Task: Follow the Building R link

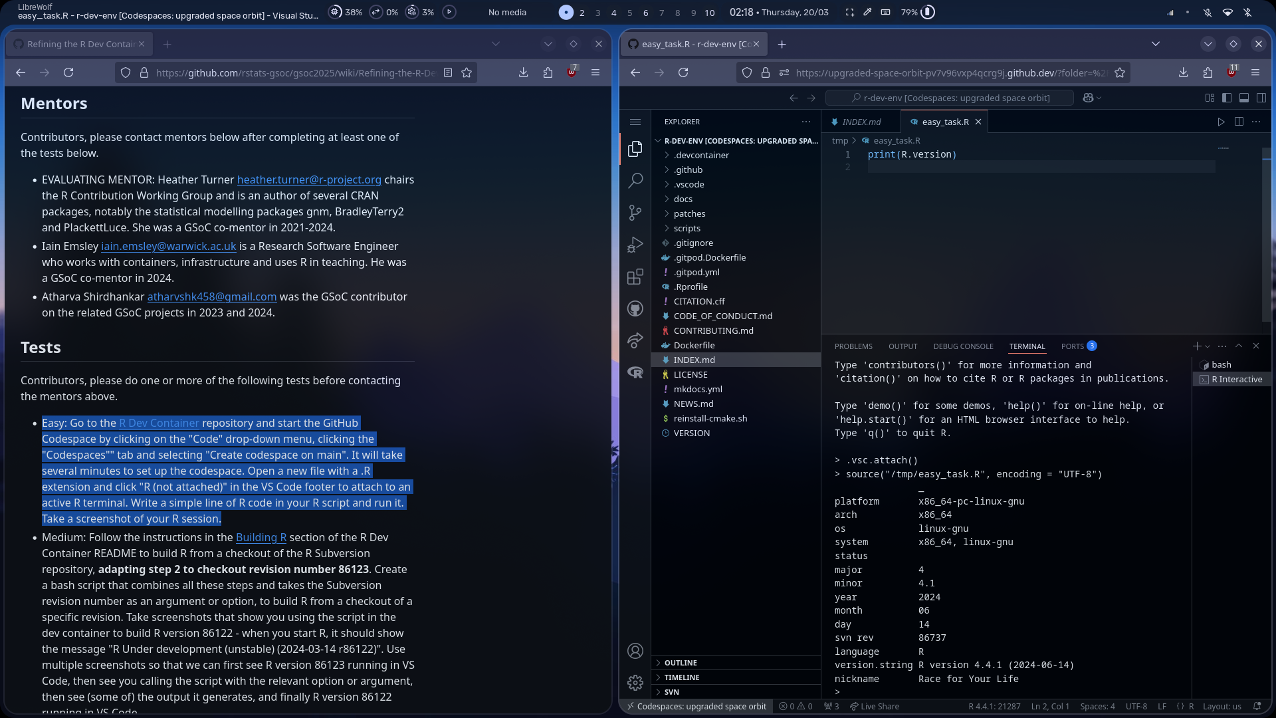Action: pyautogui.click(x=261, y=537)
